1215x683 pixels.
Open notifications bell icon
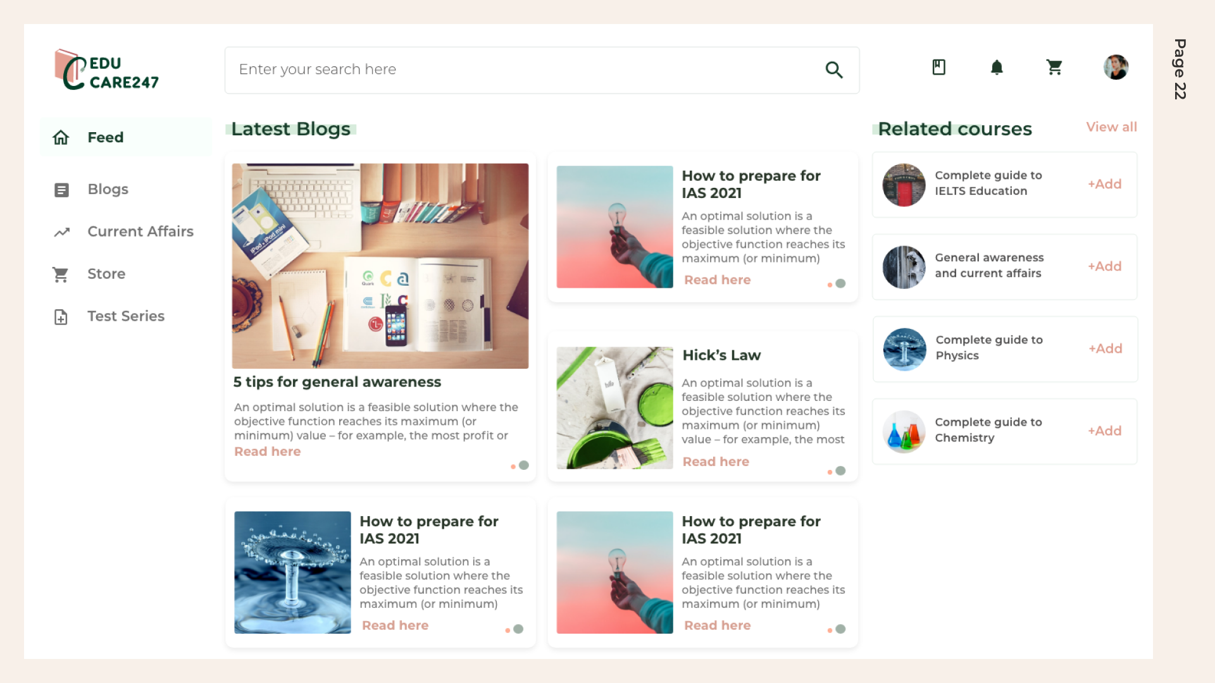point(997,67)
